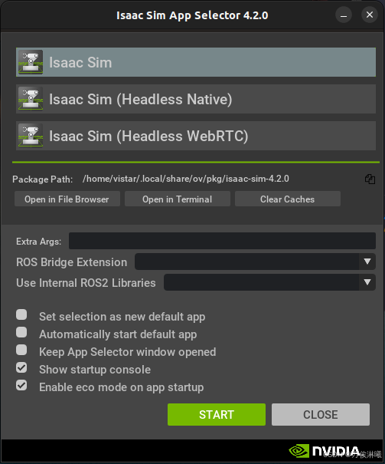
Task: Check Automatically start default app
Action: pos(21,332)
